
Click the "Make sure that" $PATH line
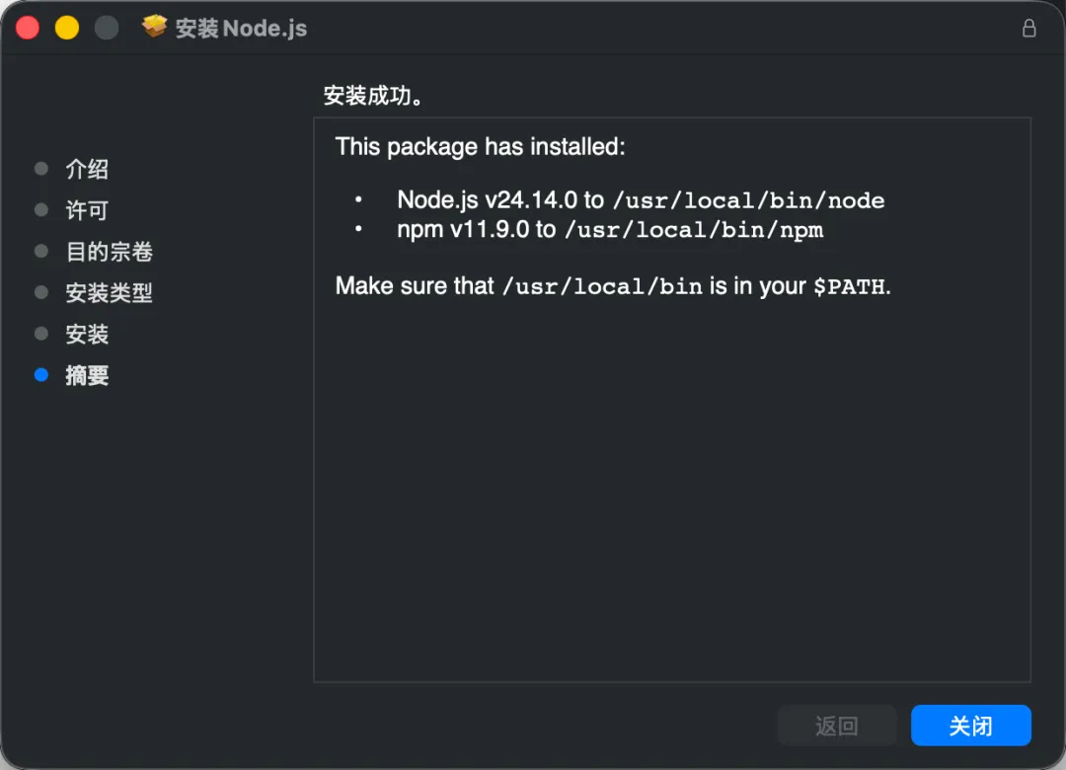(x=613, y=286)
